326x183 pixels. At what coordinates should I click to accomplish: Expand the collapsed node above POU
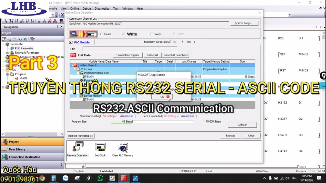pos(3,66)
